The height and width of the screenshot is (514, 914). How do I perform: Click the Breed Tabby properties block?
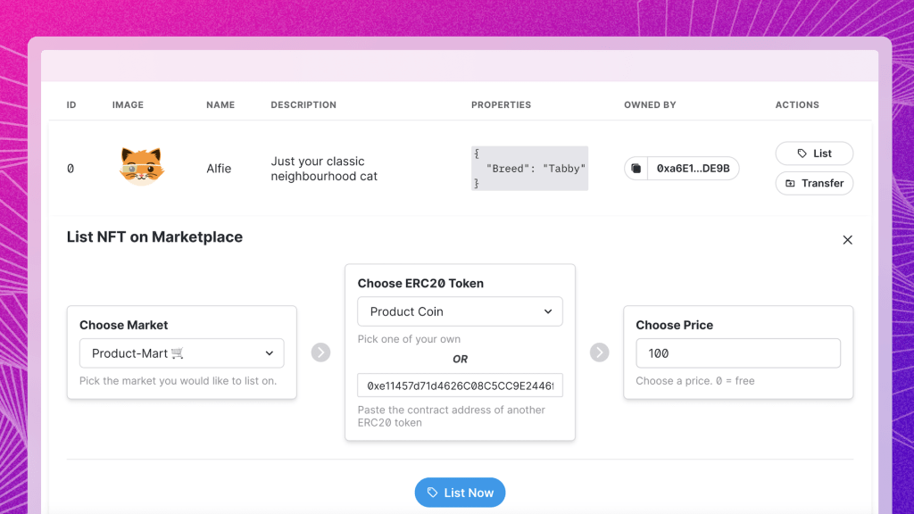[x=529, y=169]
